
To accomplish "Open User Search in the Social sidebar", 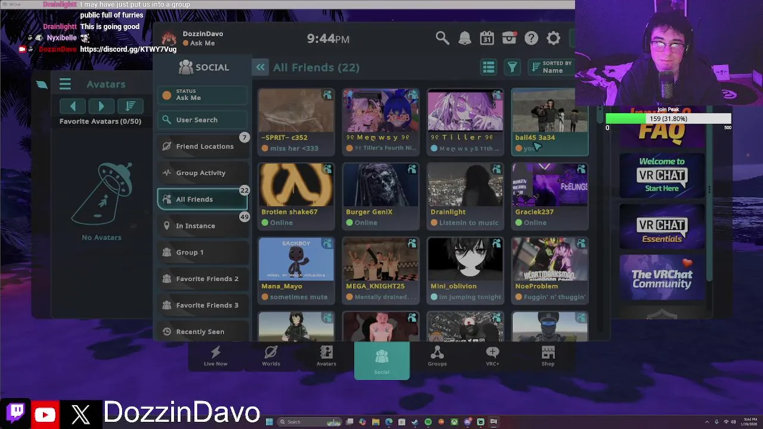I will (x=203, y=120).
